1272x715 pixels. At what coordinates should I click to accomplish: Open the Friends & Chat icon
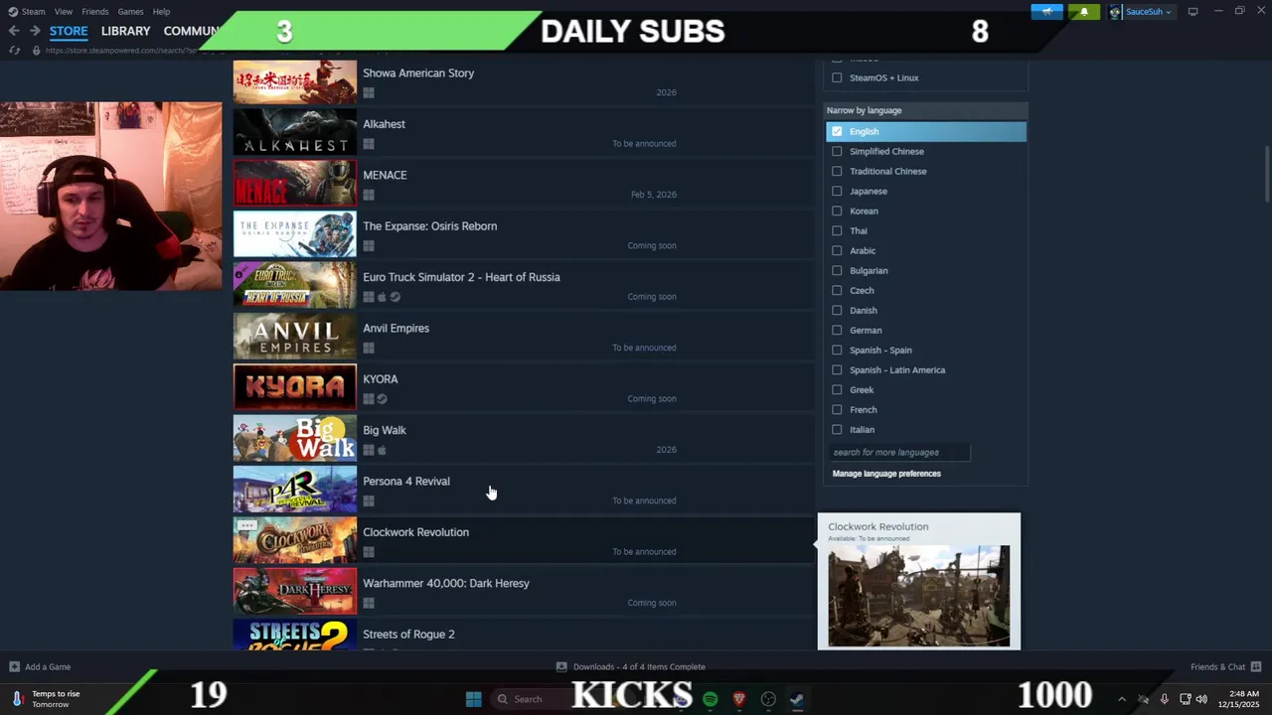[x=1256, y=666]
